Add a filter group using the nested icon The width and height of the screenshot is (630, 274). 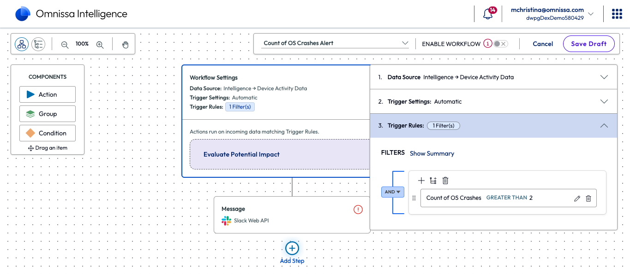(x=433, y=181)
